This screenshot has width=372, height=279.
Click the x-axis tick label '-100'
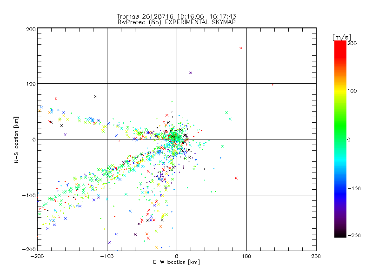(107, 256)
